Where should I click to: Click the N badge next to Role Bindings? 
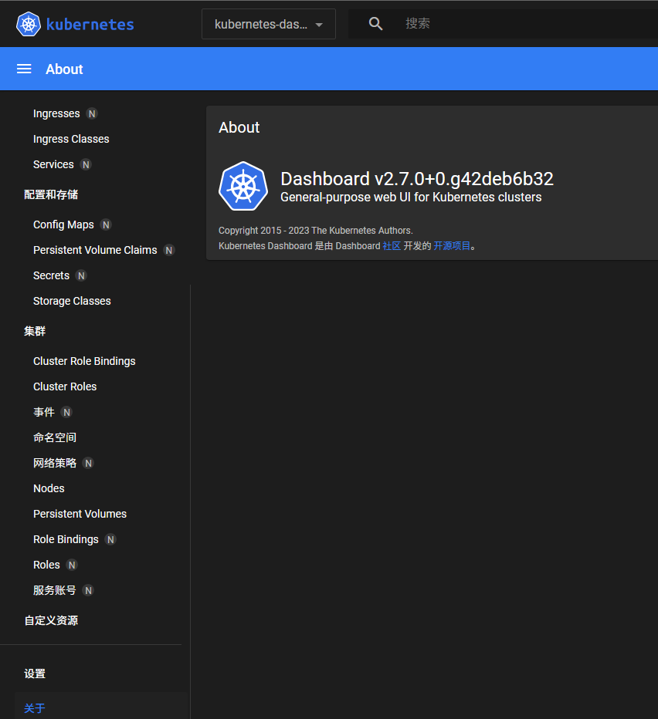click(x=110, y=539)
